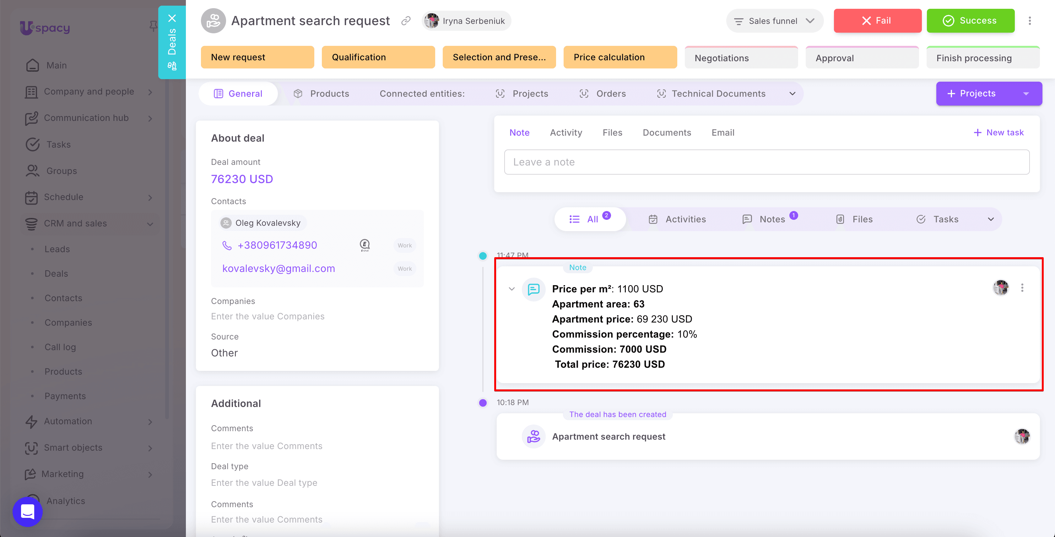Filter timeline by Tasks

pyautogui.click(x=938, y=220)
